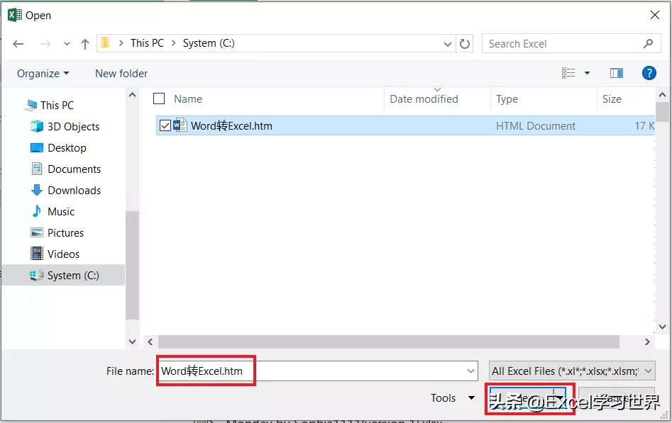Click the HTML Document type cell
Viewport: 672px width, 423px height.
[x=536, y=126]
